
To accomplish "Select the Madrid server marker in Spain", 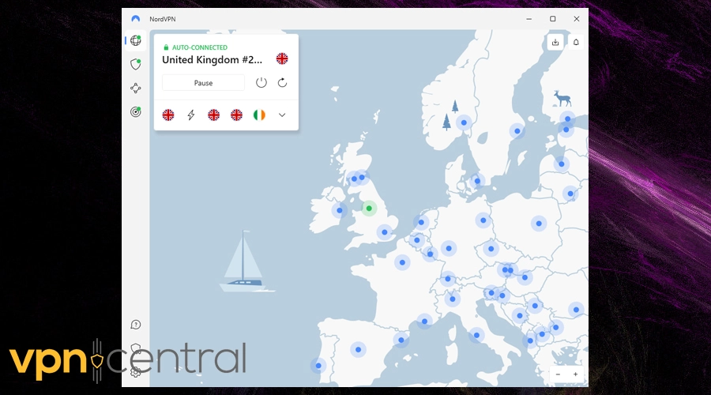I will (358, 350).
